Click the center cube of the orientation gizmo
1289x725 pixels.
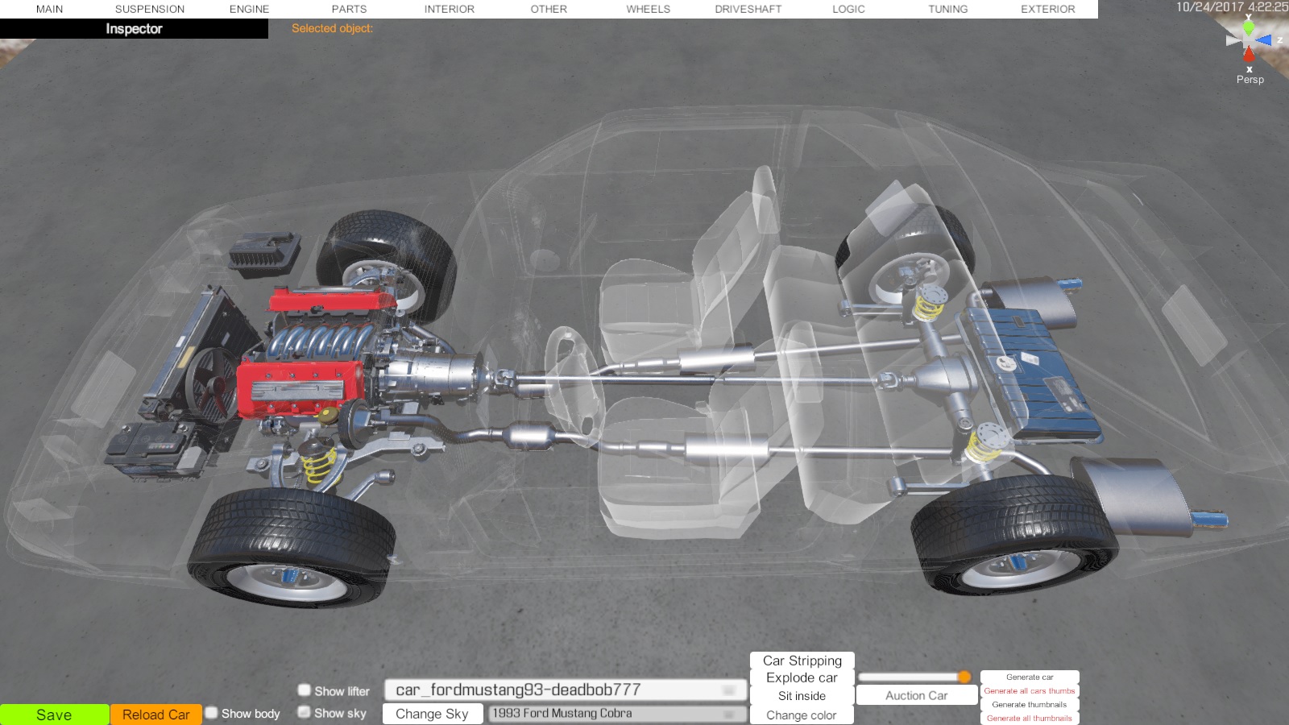click(x=1248, y=41)
